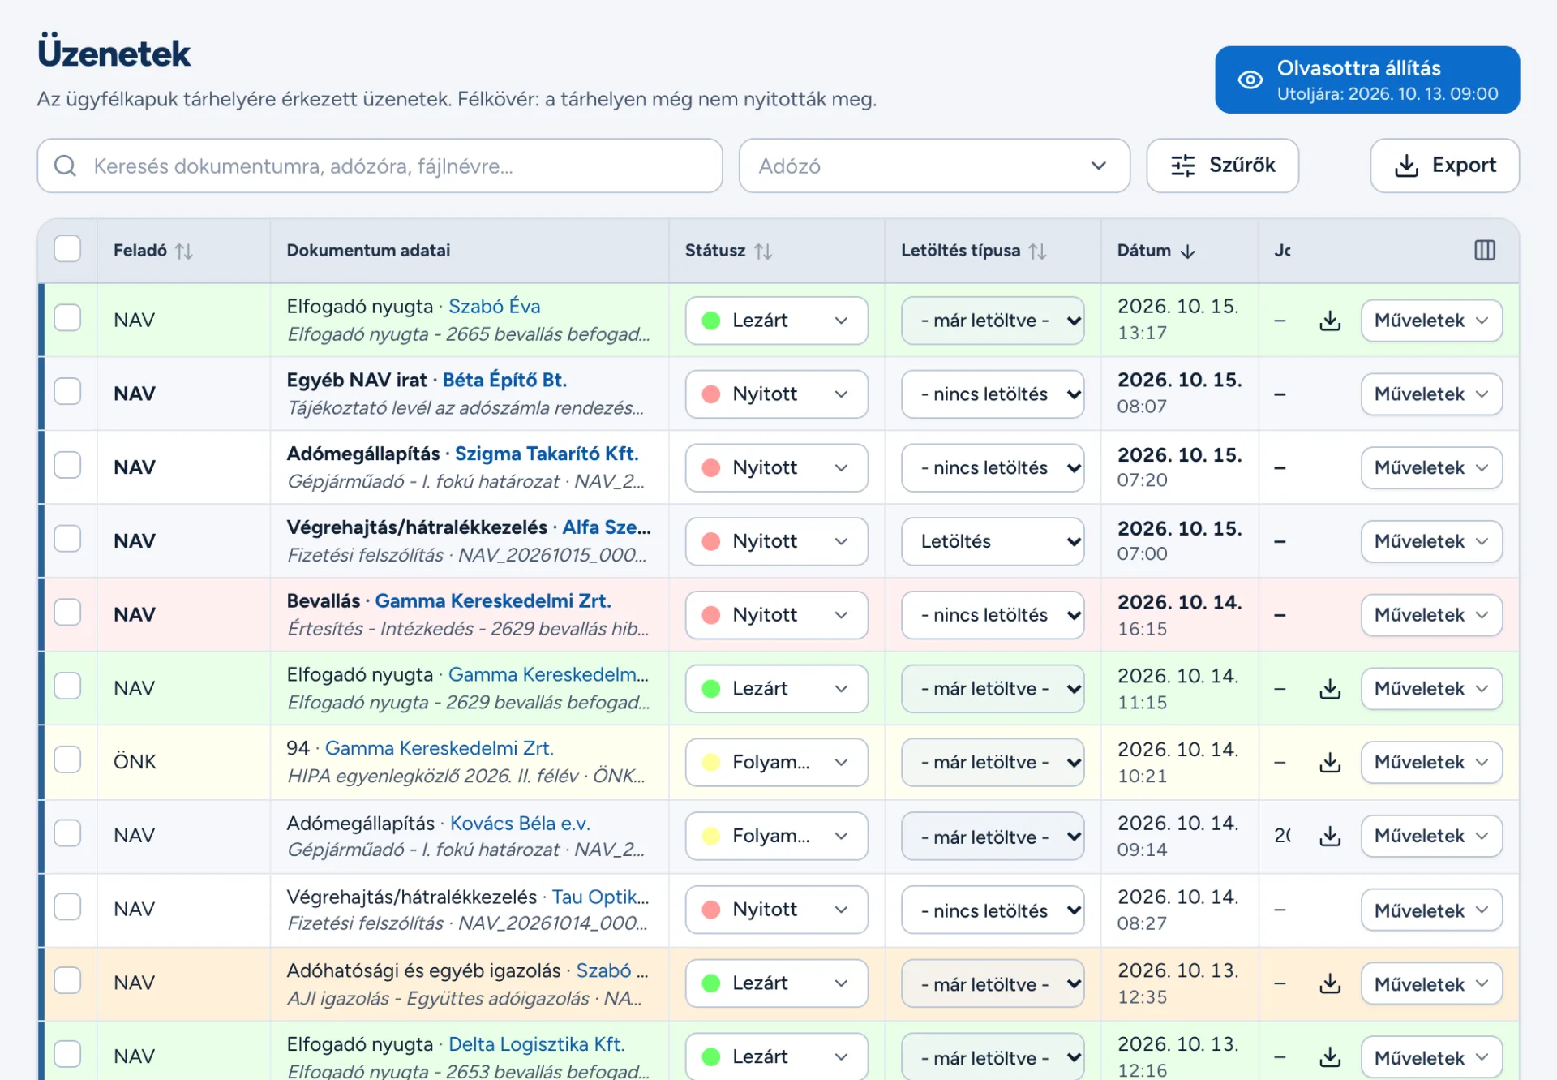Sort by Letöltés típusa arrows
Screen dimensions: 1557x1080
click(x=1038, y=251)
